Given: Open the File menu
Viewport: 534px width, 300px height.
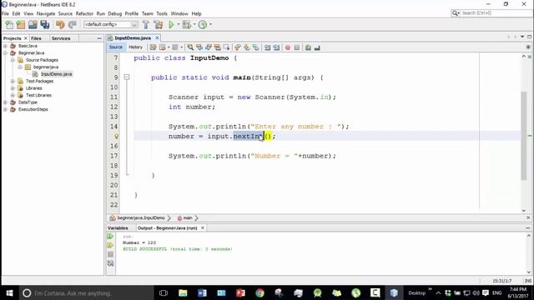Looking at the screenshot, I should [5, 13].
